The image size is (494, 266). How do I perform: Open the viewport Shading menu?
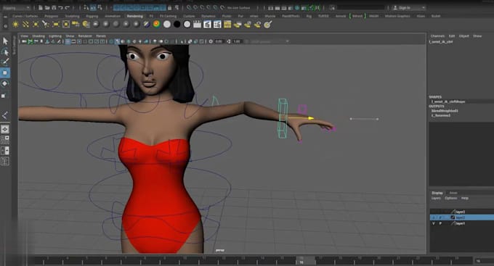pyautogui.click(x=39, y=36)
